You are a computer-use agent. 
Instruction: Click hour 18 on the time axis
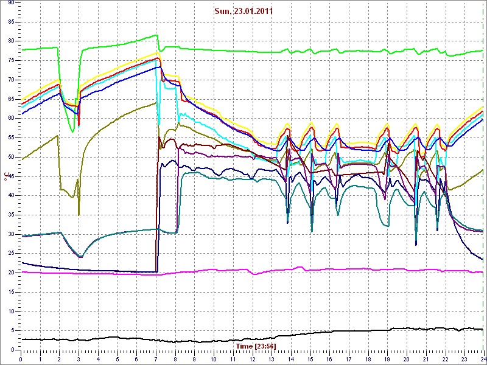pyautogui.click(x=368, y=359)
